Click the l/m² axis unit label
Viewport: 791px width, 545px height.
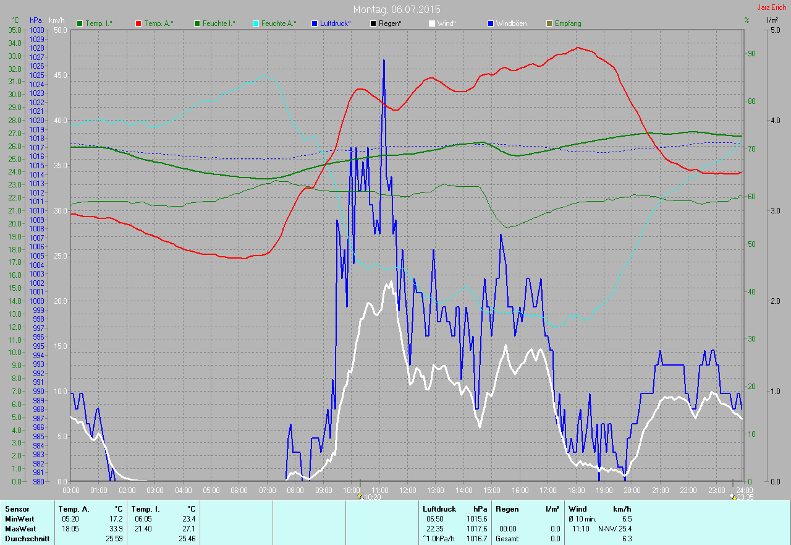(772, 20)
